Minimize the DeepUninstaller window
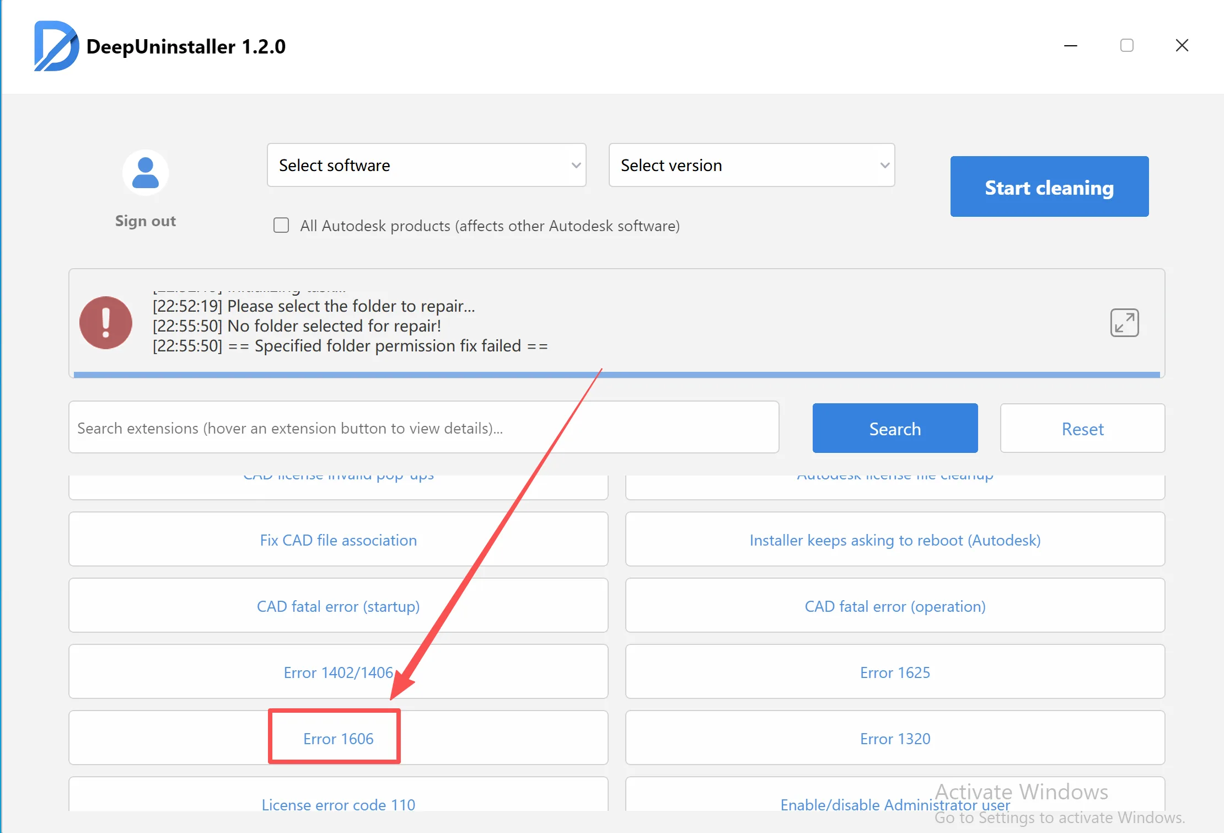1224x833 pixels. click(x=1071, y=46)
